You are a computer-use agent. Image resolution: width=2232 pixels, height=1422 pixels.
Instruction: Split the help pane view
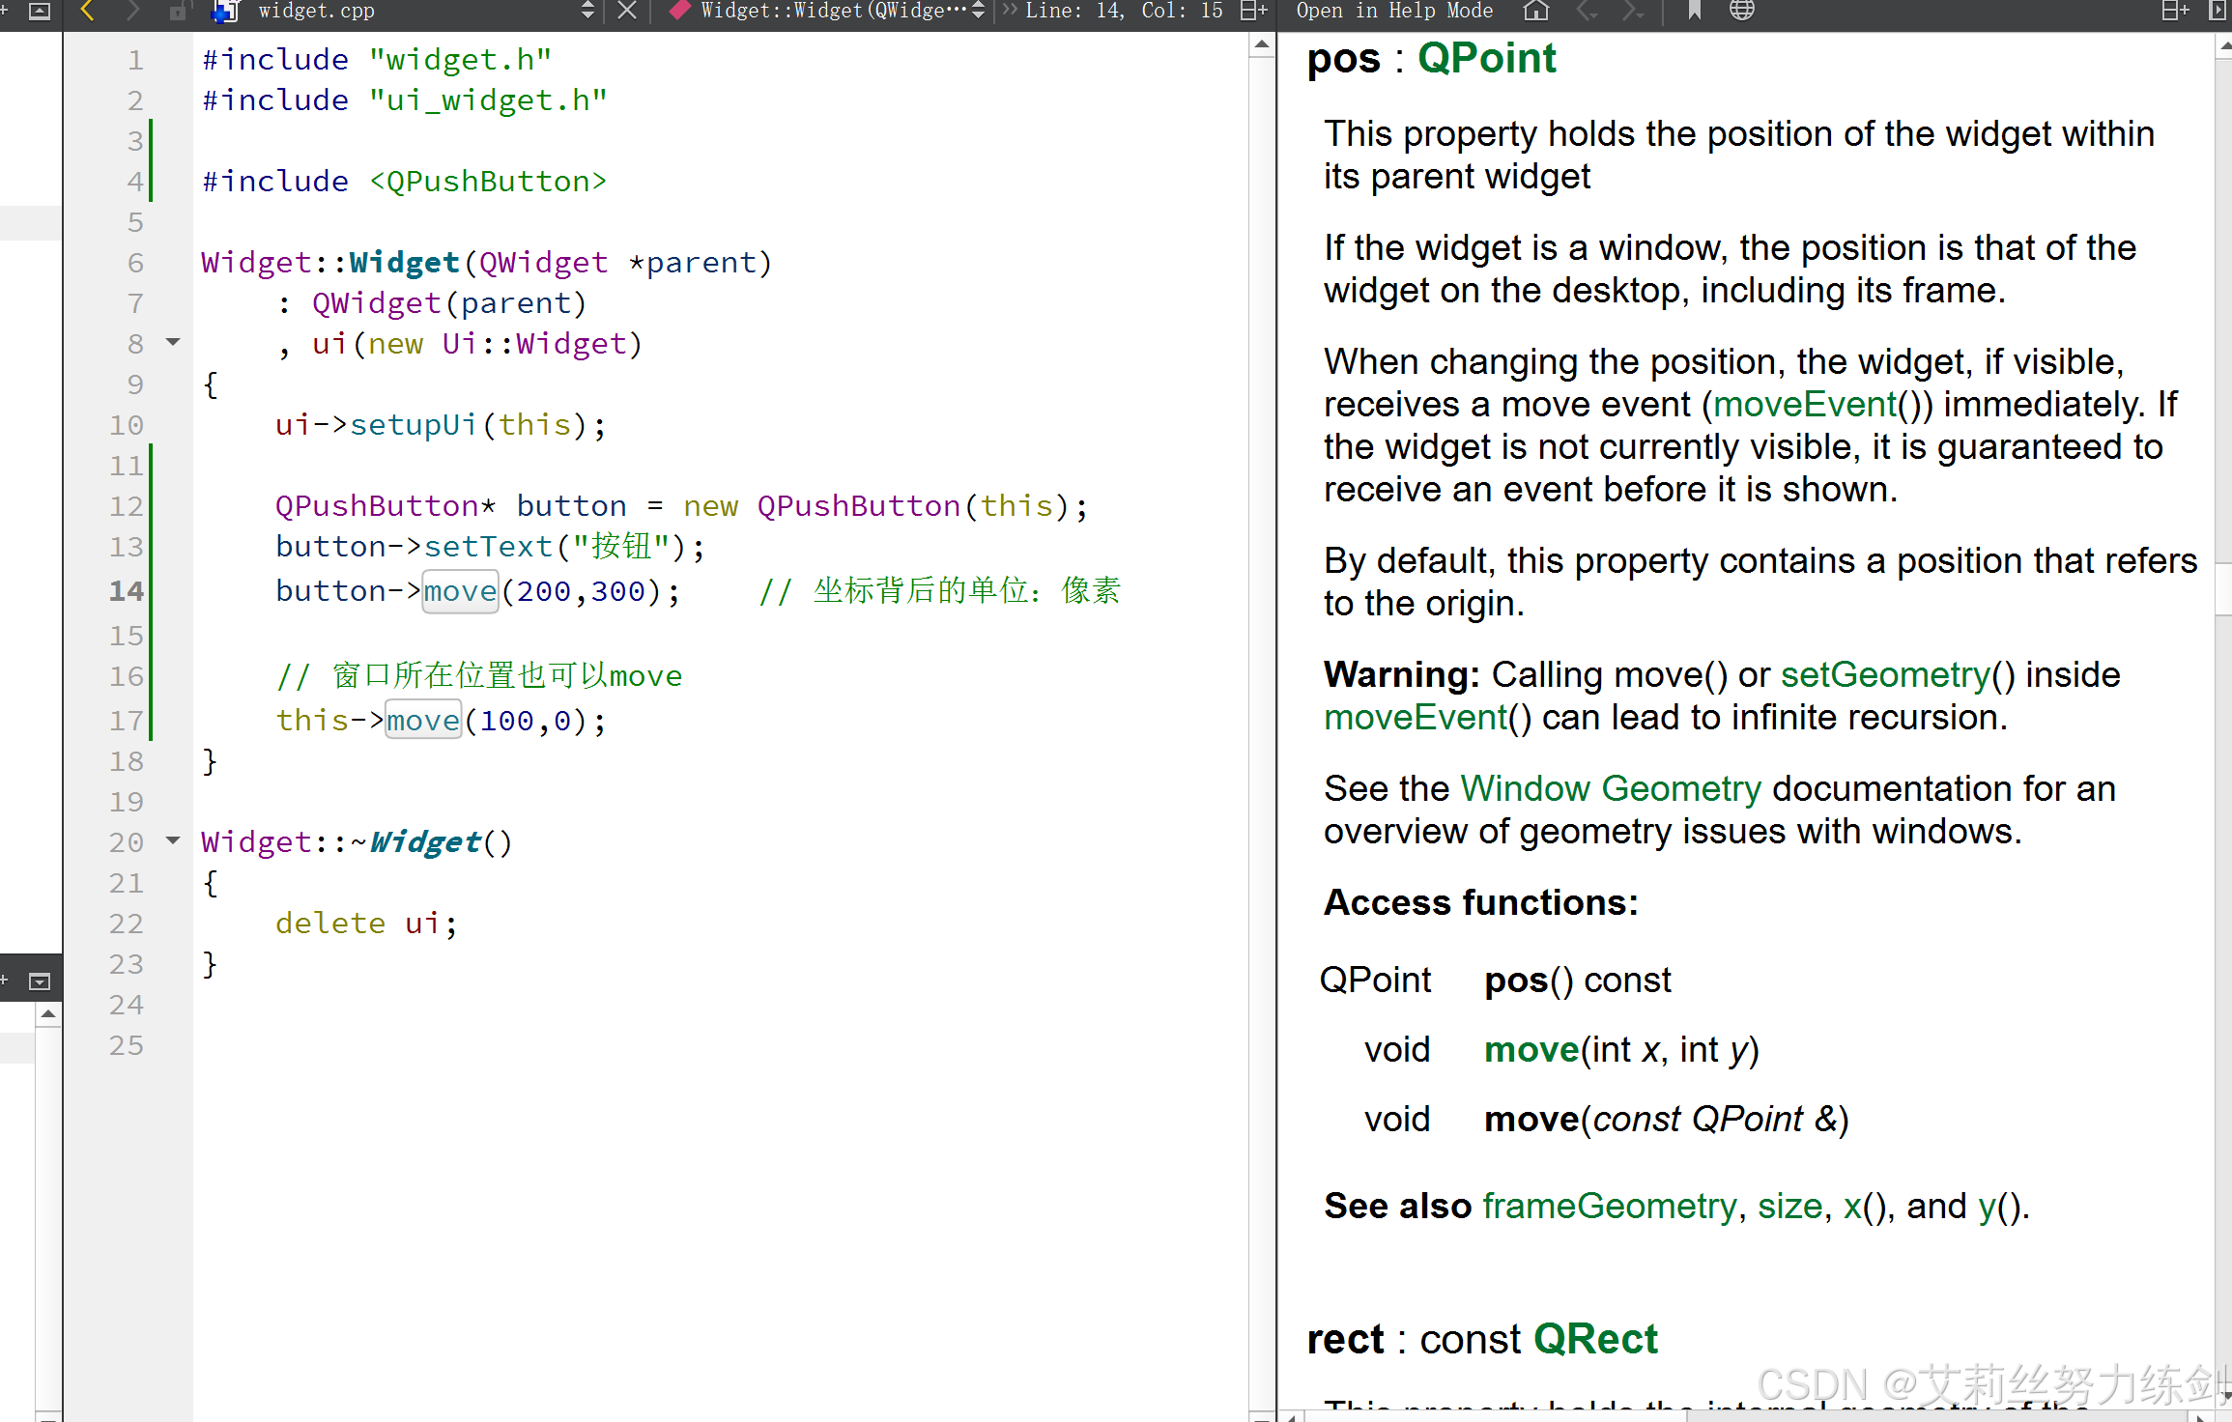(2174, 11)
